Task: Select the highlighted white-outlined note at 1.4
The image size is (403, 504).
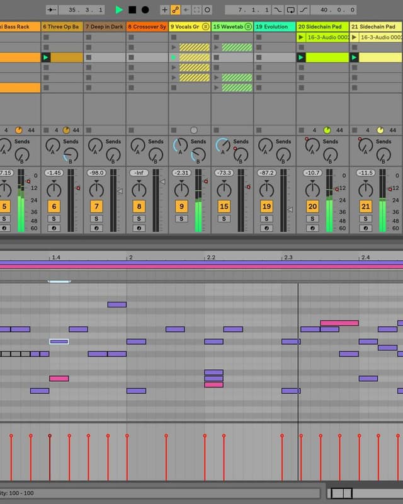Action: click(x=59, y=341)
